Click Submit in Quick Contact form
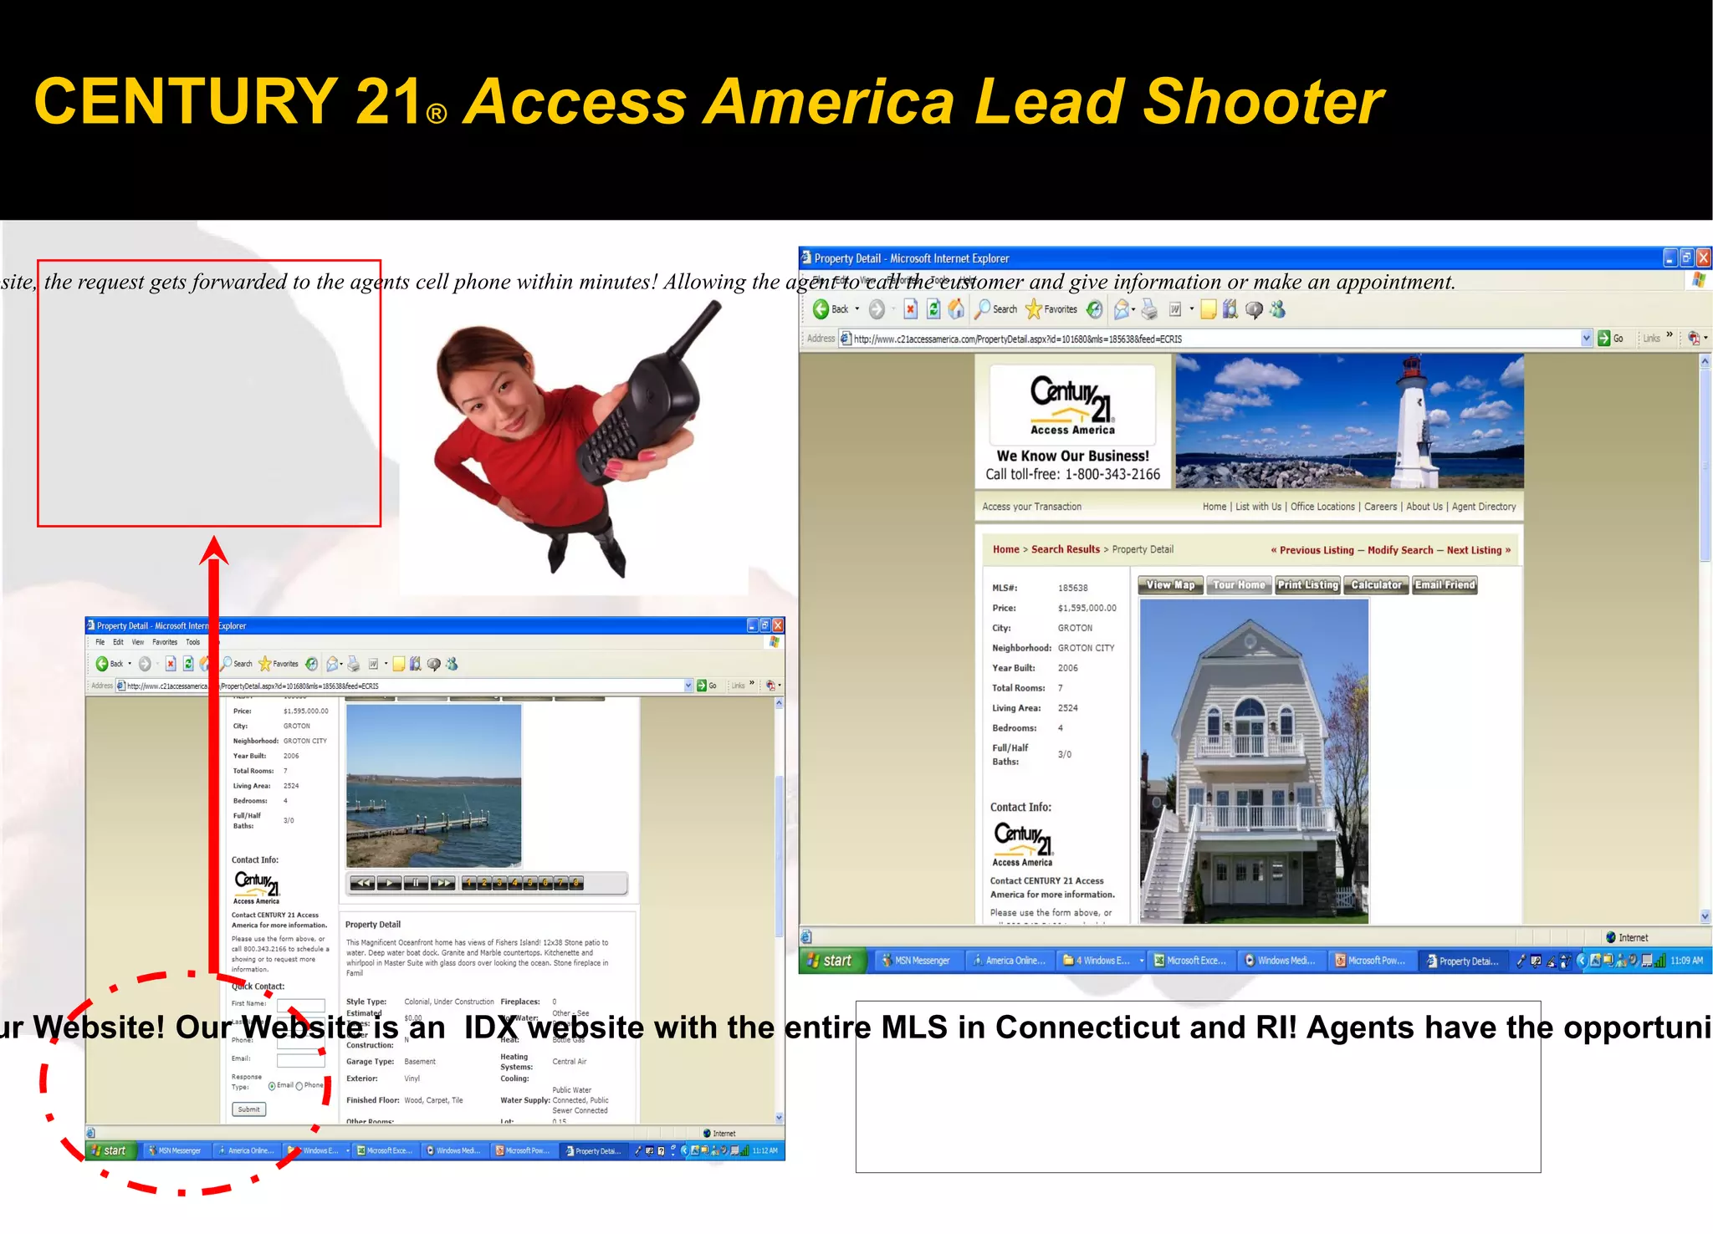Viewport: 1713px width, 1234px height. click(x=248, y=1109)
